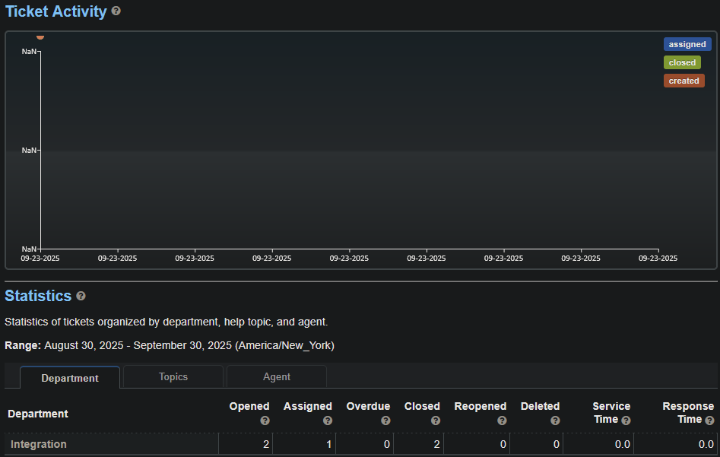Click help icon beside Ticket Activity heading
This screenshot has width=720, height=457.
tap(116, 11)
